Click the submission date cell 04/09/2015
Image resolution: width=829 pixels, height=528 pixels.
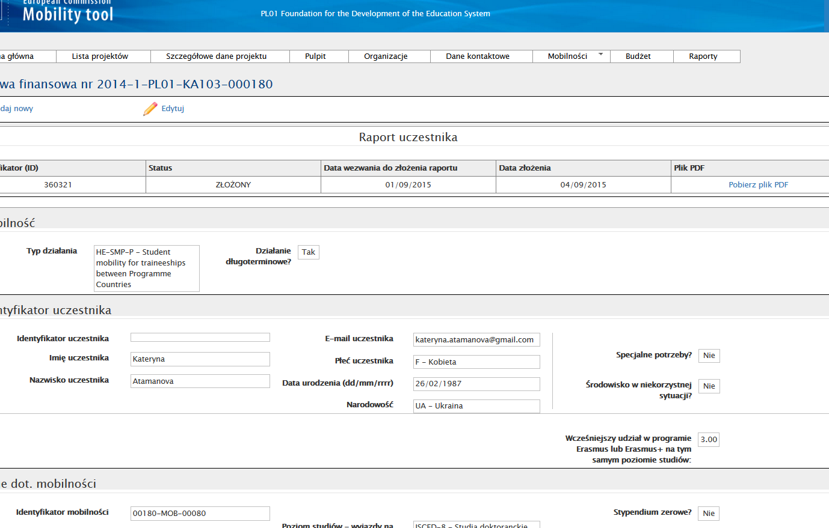(584, 185)
